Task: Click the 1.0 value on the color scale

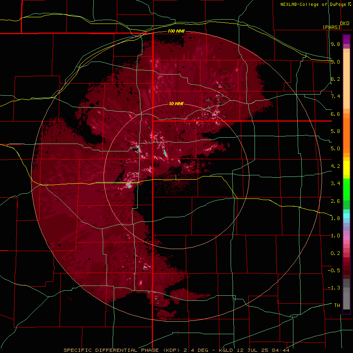Action: coord(335,236)
